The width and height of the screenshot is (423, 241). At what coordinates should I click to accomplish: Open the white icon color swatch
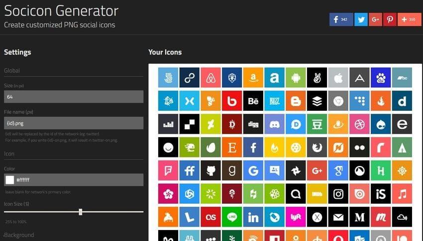tap(9, 180)
